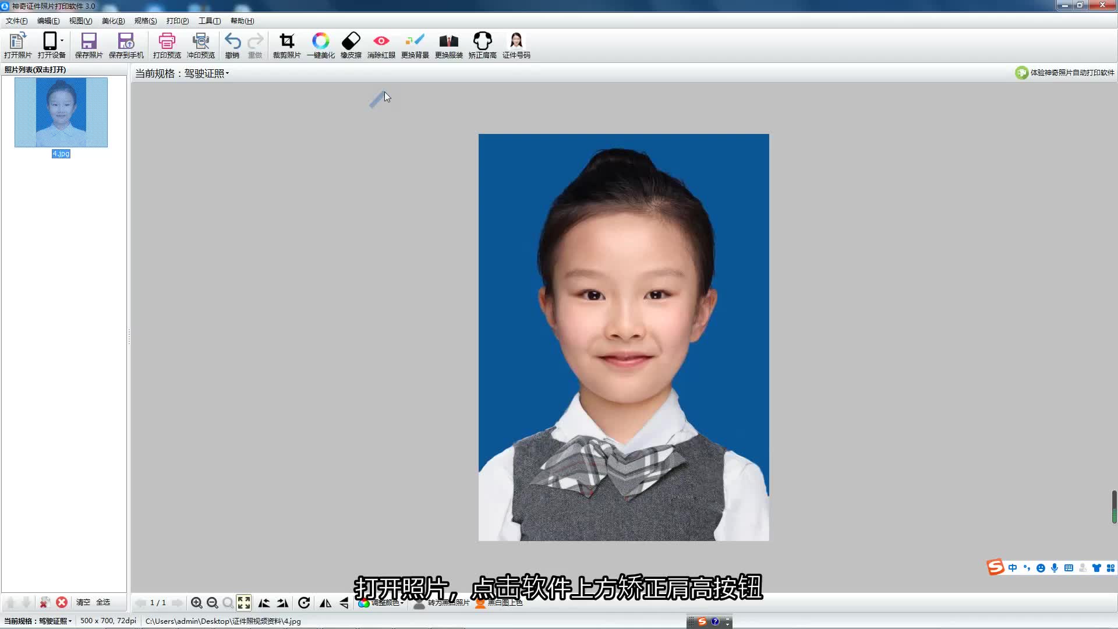This screenshot has height=629, width=1118.
Task: Open the 打开设备 dropdown arrow
Action: 62,41
